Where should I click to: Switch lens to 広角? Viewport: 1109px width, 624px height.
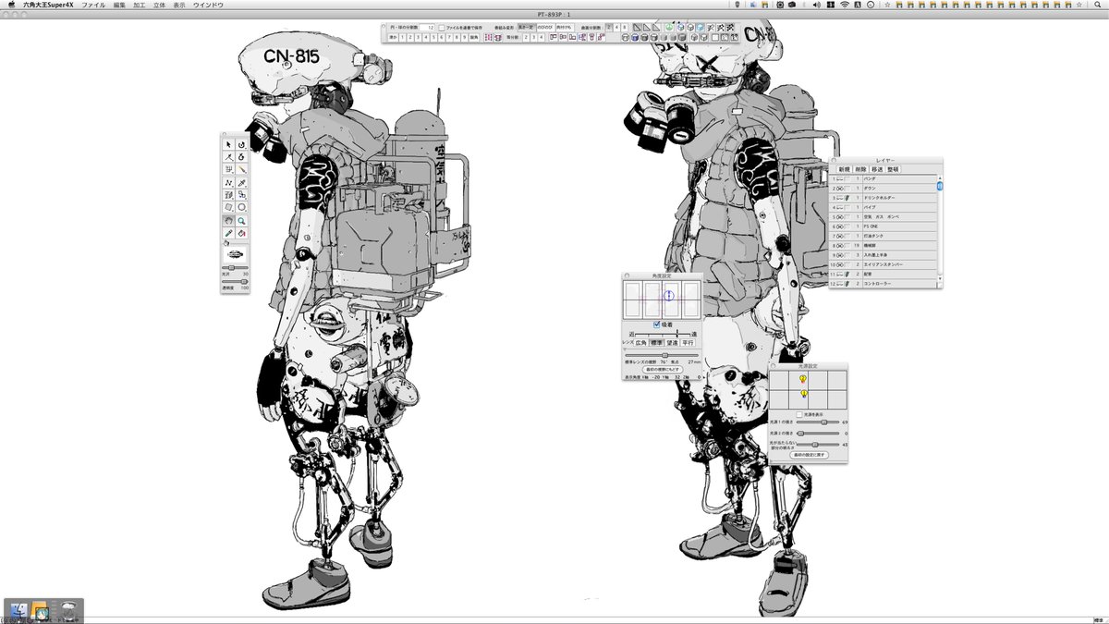641,342
